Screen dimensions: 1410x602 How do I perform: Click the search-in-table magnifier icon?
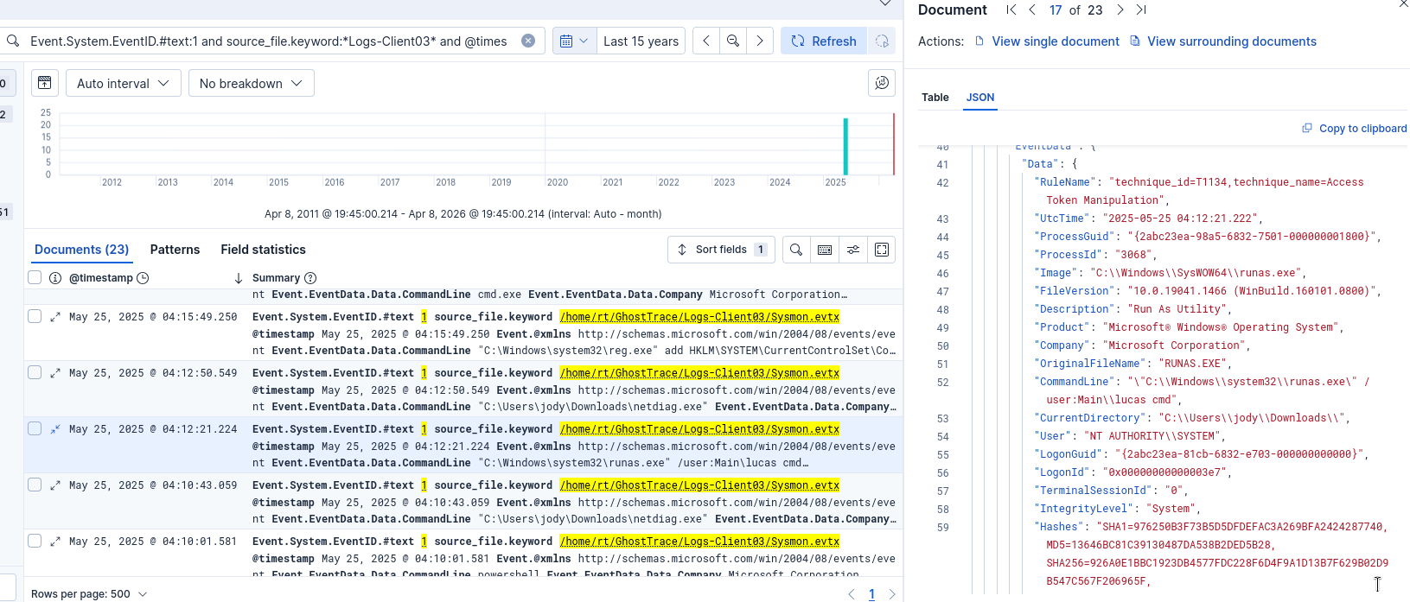click(x=796, y=250)
